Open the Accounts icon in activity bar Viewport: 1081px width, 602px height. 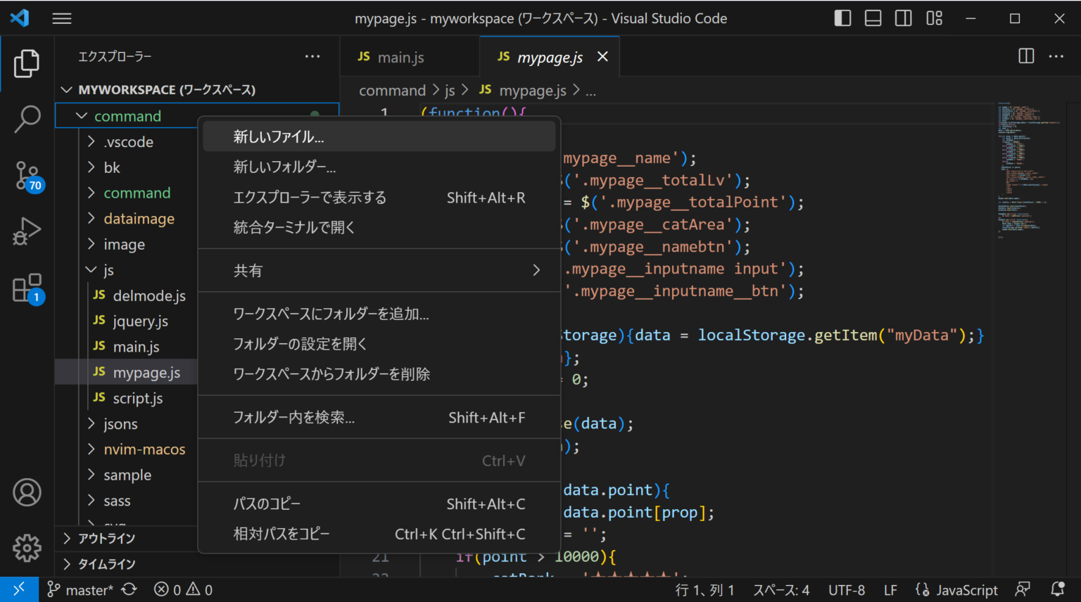(x=27, y=492)
